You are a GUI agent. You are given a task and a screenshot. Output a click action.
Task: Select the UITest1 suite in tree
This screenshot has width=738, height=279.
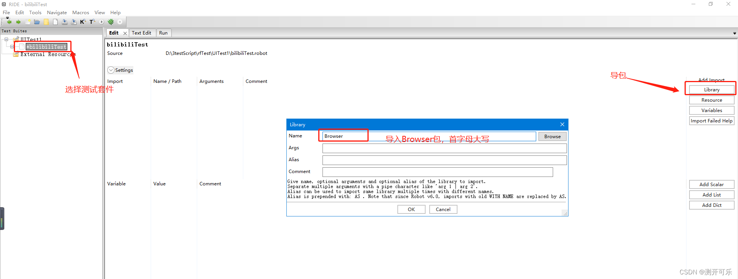click(x=31, y=39)
